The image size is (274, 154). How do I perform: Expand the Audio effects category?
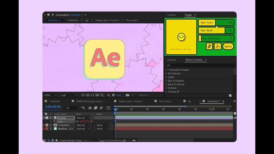(x=166, y=77)
